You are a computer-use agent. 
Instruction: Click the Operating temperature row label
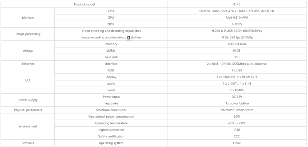click(111, 123)
